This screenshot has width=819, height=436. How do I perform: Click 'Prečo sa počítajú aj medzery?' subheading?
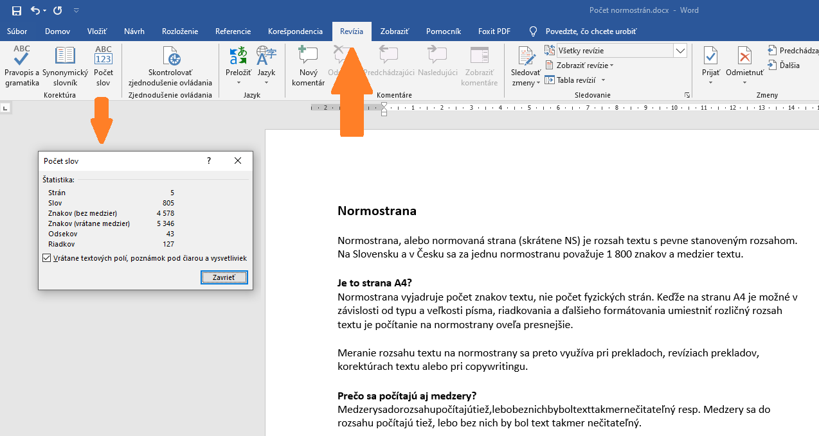(407, 396)
